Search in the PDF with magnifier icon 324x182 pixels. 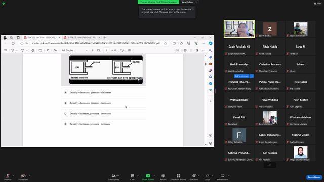[x=178, y=50]
